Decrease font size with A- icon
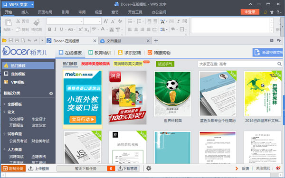The image size is (285, 178). pyautogui.click(x=113, y=21)
